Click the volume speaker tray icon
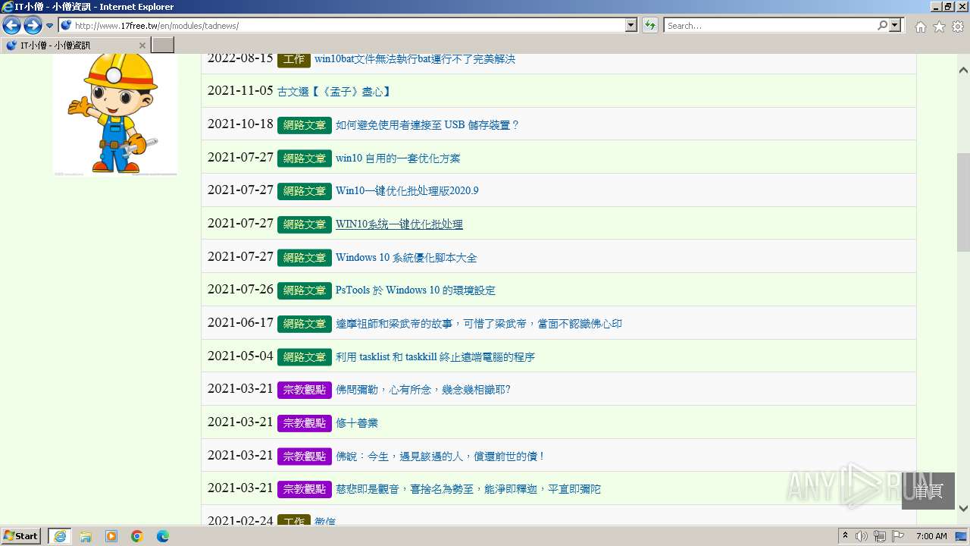 862,536
